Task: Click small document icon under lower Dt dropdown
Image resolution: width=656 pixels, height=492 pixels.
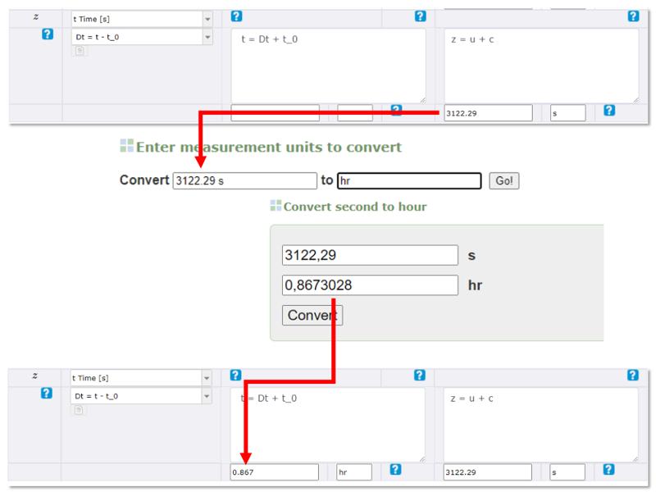Action: (78, 409)
